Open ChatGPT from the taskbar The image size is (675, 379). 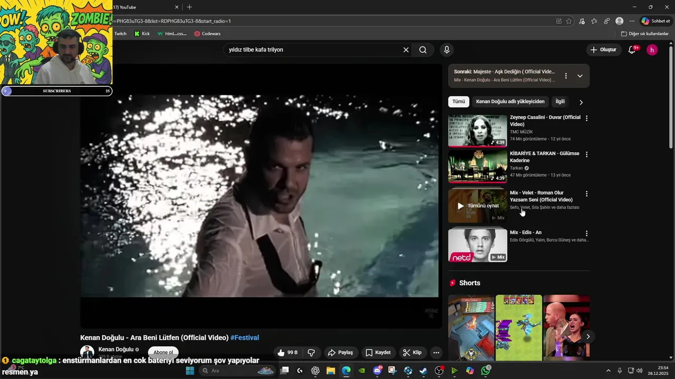[315, 371]
